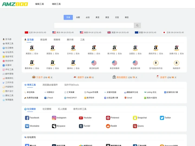Open the Gmail tool link
195x146 pixels.
[x=128, y=98]
